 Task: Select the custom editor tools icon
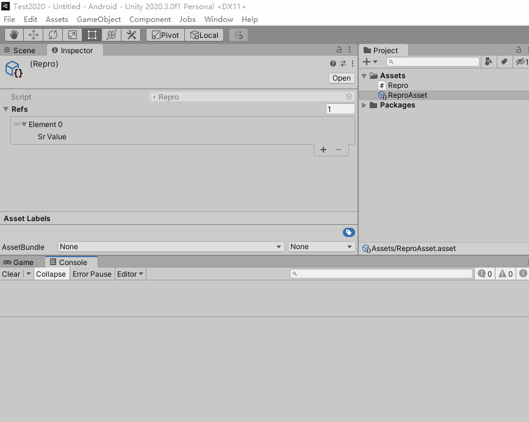coord(131,35)
